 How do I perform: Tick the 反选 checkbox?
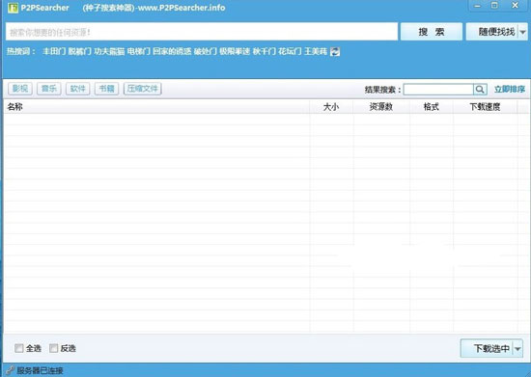(x=53, y=348)
